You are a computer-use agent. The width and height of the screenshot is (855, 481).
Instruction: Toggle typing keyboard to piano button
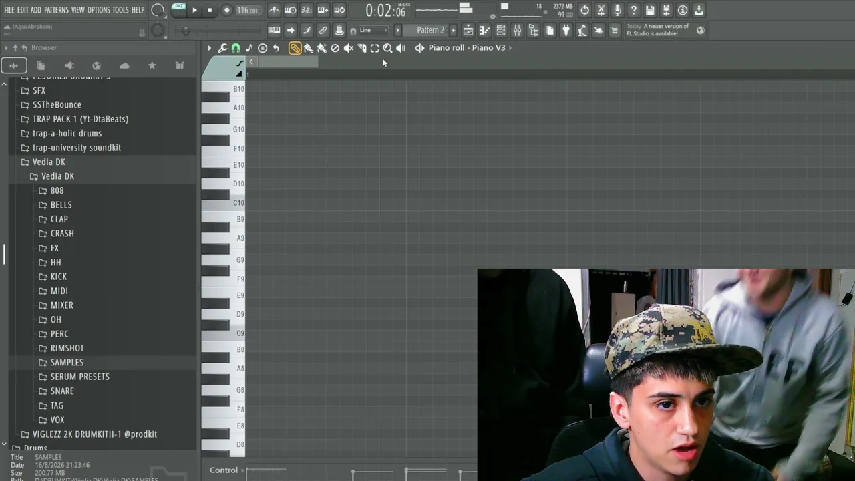pos(274,31)
